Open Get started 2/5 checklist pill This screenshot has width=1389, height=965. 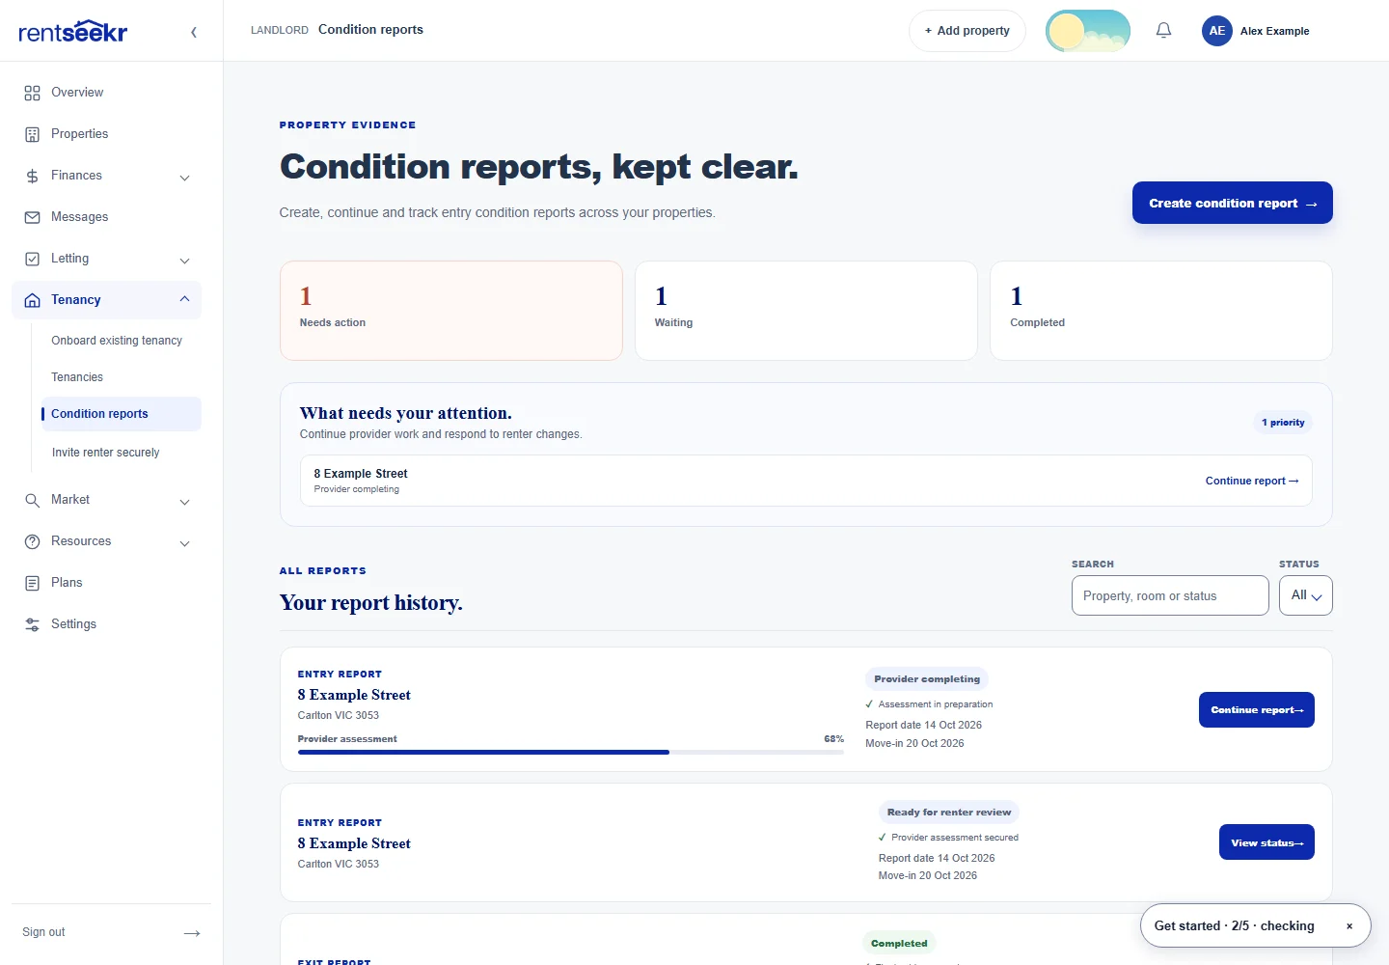click(1235, 926)
